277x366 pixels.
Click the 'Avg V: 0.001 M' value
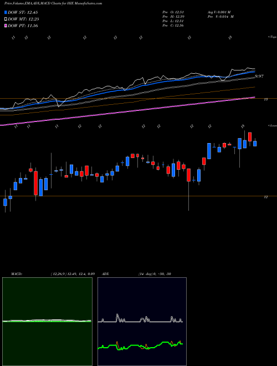219,12
